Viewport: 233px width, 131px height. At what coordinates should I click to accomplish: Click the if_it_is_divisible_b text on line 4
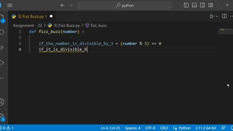coord(63,49)
